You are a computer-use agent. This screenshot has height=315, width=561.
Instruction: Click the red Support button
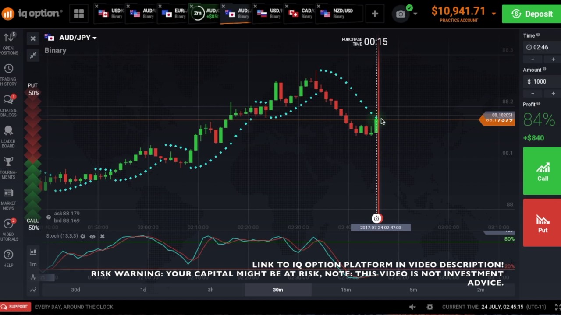(x=14, y=307)
